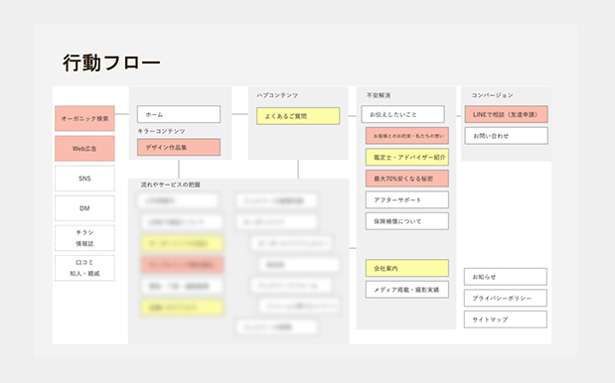615x383 pixels.
Task: Open メディア掲載・撮影実績 node
Action: click(x=407, y=290)
